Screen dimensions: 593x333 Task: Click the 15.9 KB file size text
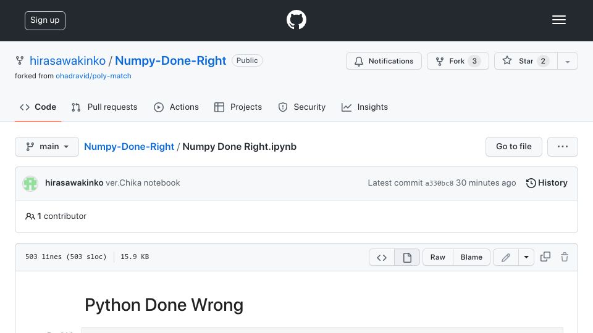(135, 257)
